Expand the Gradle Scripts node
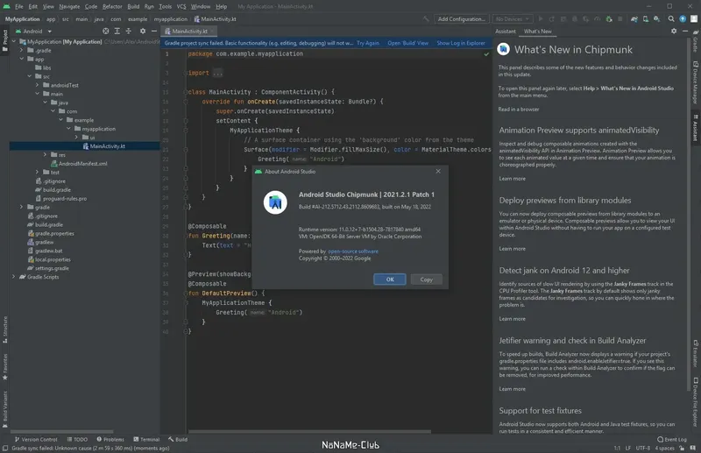This screenshot has height=453, width=701. coord(13,277)
